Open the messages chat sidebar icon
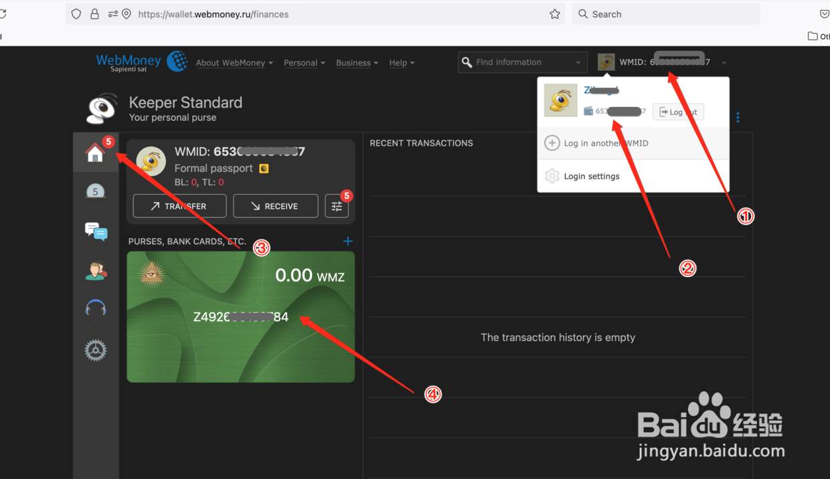 96,231
